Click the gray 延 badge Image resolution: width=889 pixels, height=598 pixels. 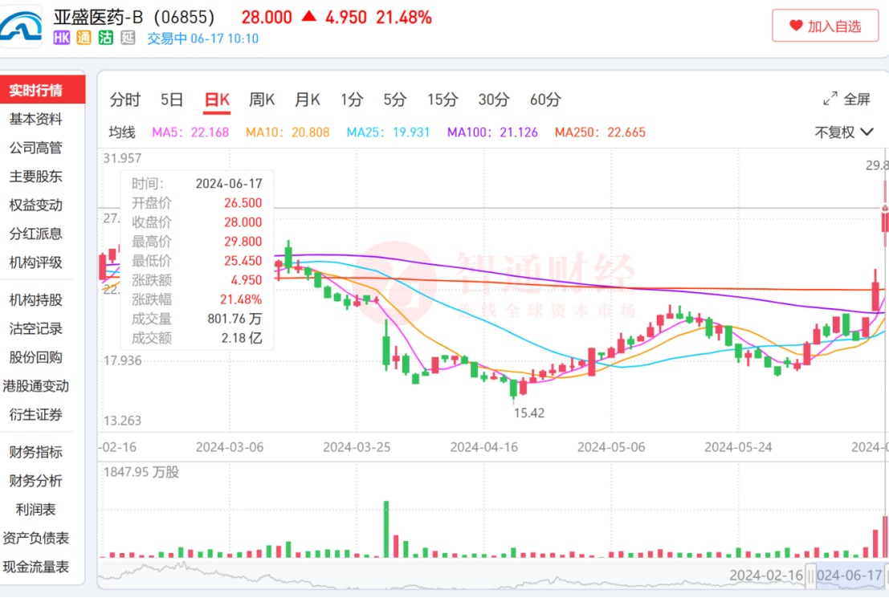(x=128, y=38)
